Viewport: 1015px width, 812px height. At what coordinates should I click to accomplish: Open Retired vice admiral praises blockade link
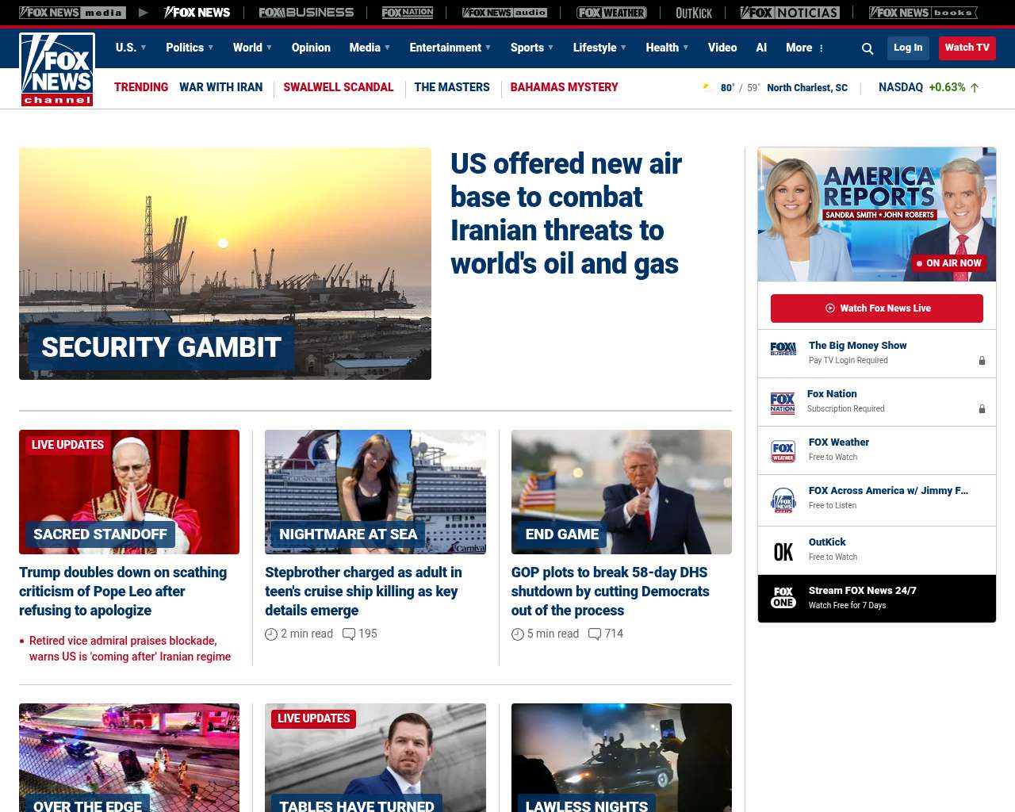click(x=130, y=649)
